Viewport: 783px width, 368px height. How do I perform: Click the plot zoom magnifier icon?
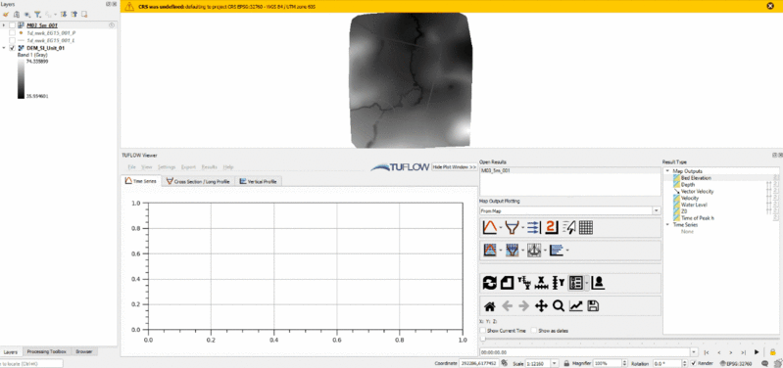559,305
